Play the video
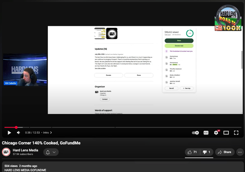 click(9, 133)
